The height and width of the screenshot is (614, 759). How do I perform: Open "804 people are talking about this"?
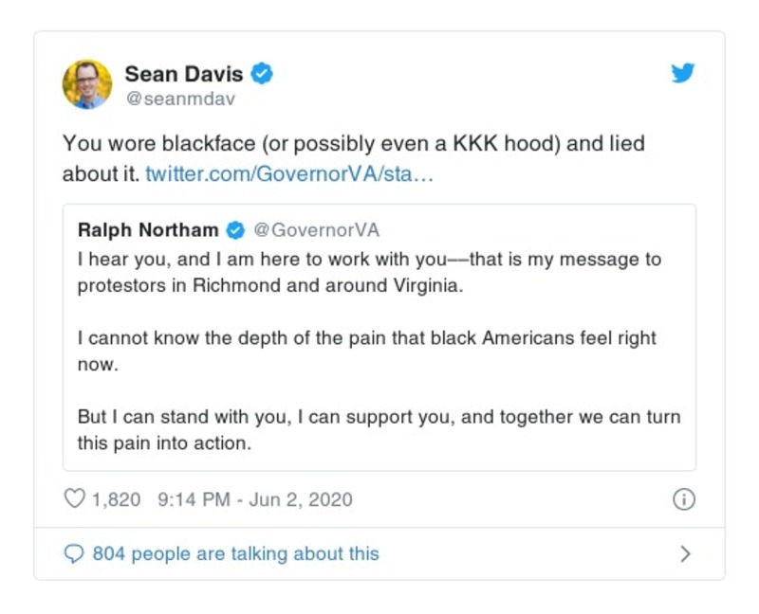[235, 554]
